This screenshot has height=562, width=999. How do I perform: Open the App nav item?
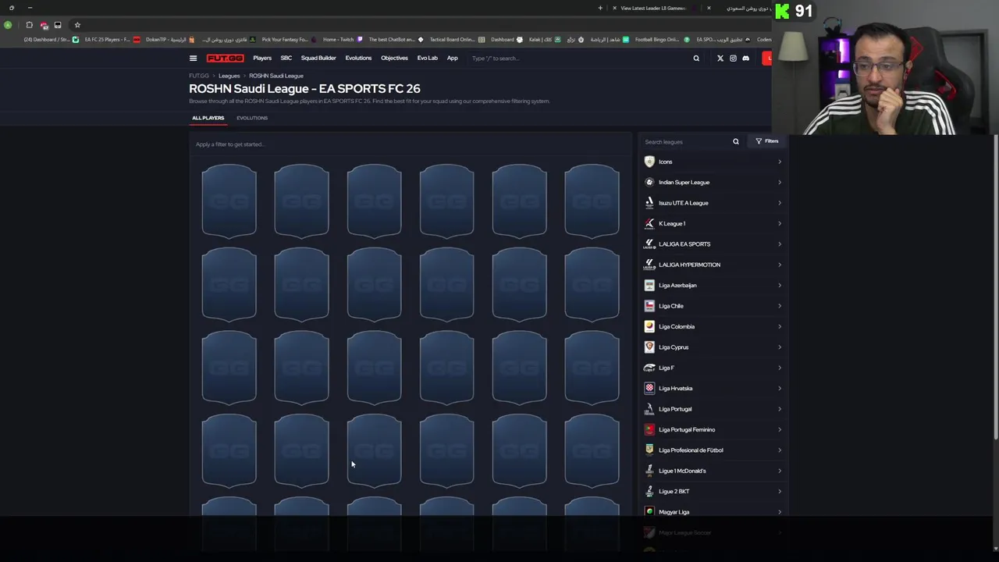point(452,58)
